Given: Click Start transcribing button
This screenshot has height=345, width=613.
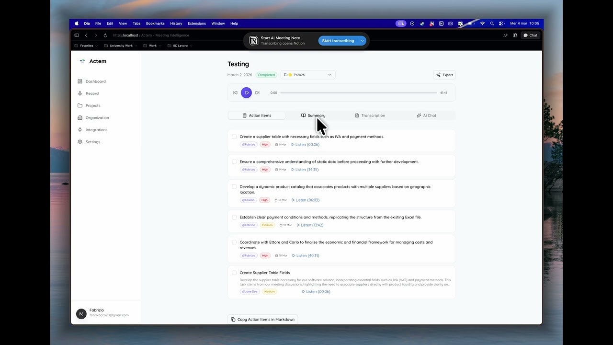Looking at the screenshot, I should point(338,41).
